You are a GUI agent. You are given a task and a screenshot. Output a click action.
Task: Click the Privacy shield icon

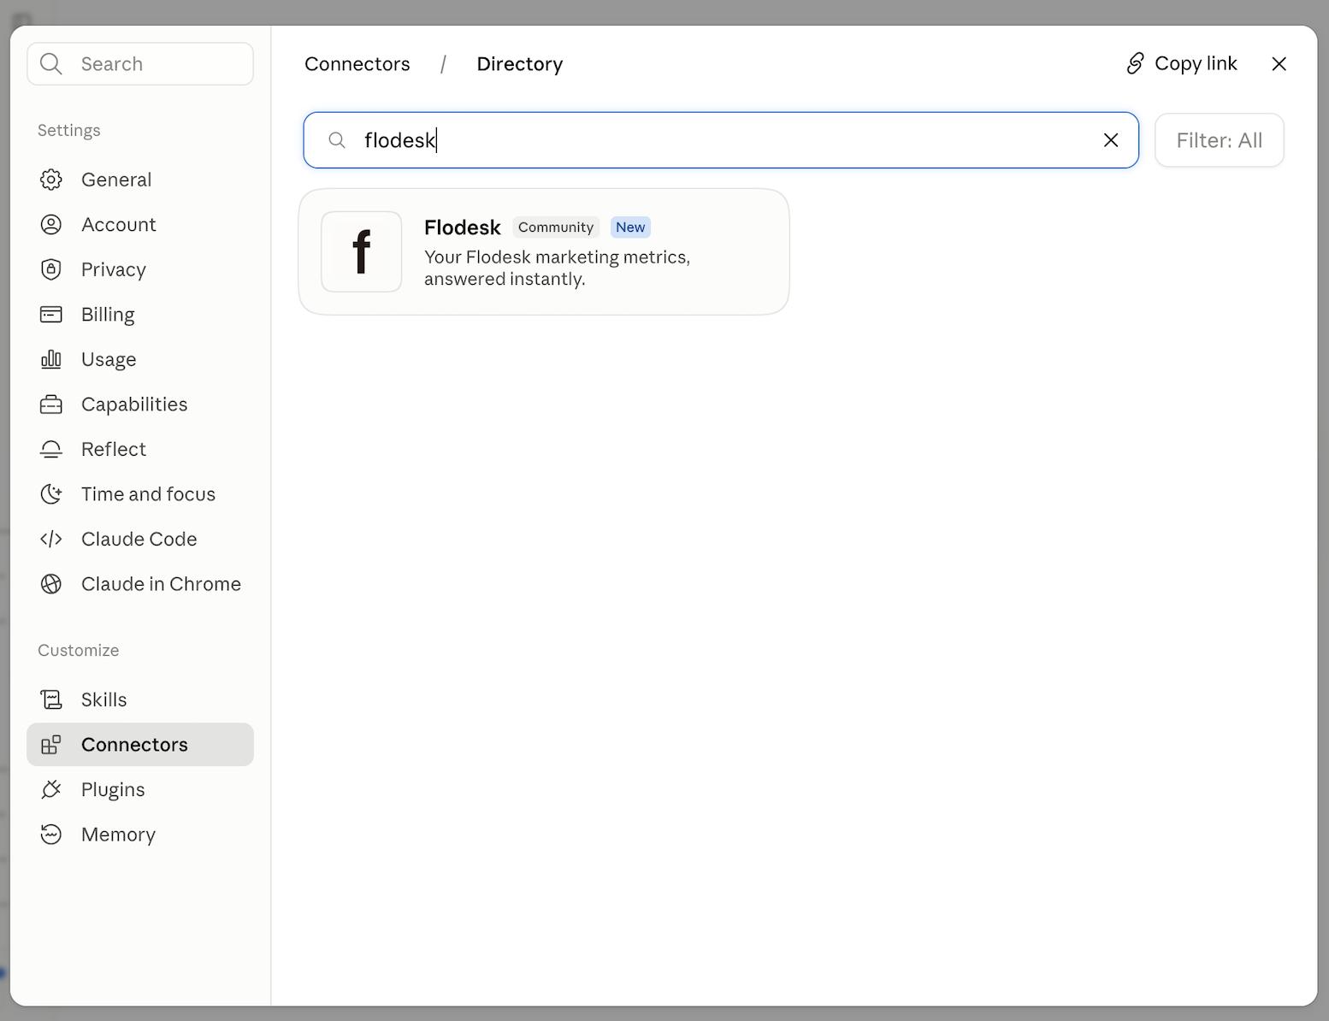[x=51, y=269]
